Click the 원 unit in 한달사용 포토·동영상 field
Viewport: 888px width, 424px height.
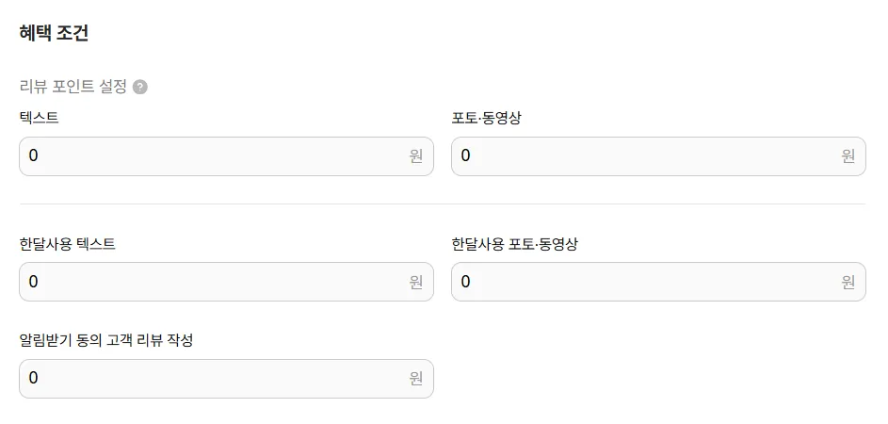848,282
